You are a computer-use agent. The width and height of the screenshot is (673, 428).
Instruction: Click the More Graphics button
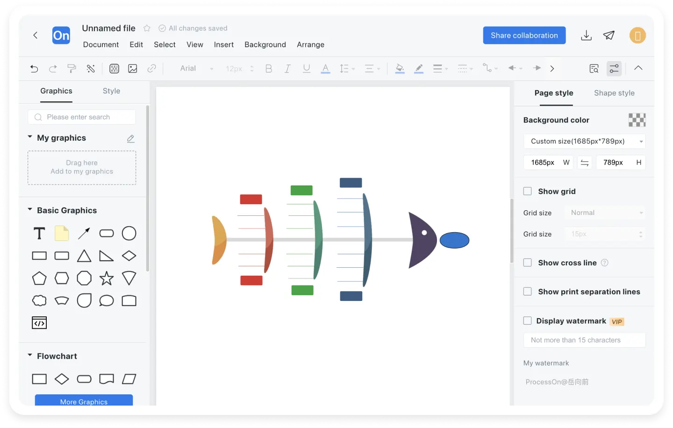point(84,401)
